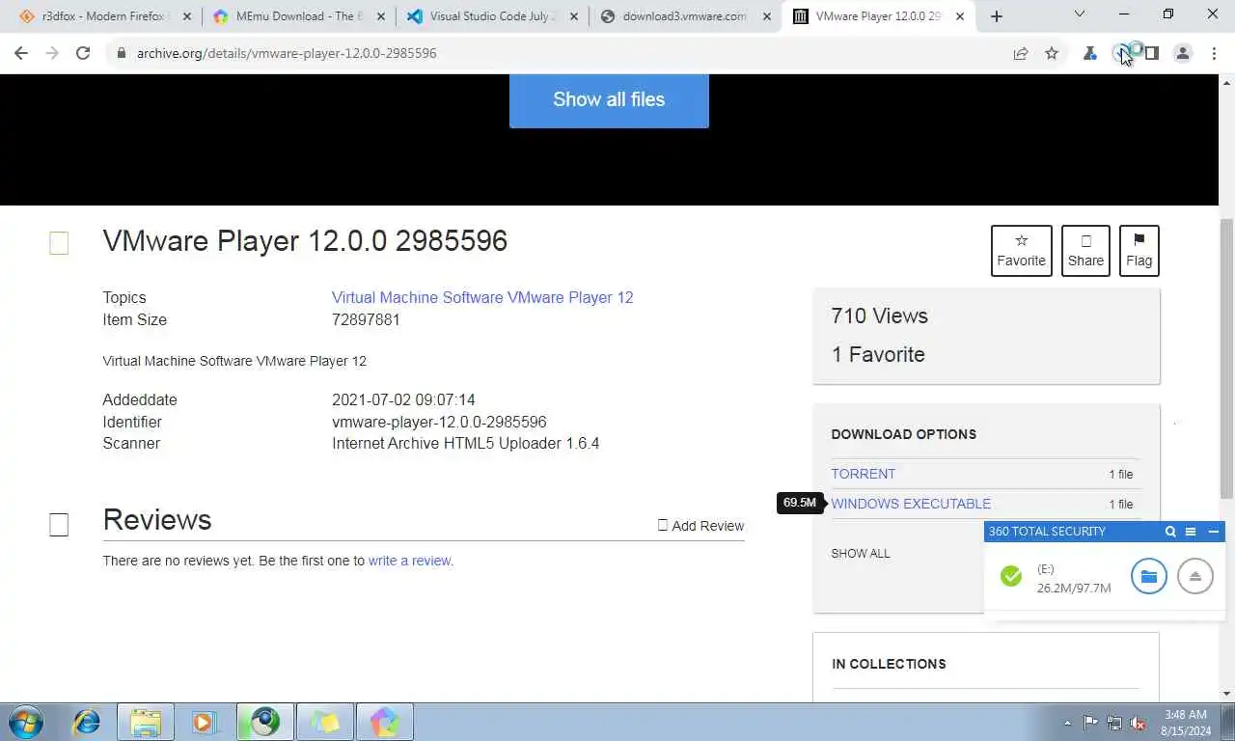
Task: Share this page from the address bar
Action: coord(1021,53)
